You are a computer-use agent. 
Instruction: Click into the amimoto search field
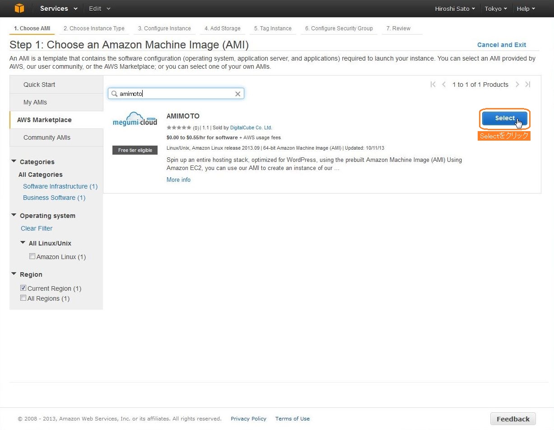pos(176,94)
